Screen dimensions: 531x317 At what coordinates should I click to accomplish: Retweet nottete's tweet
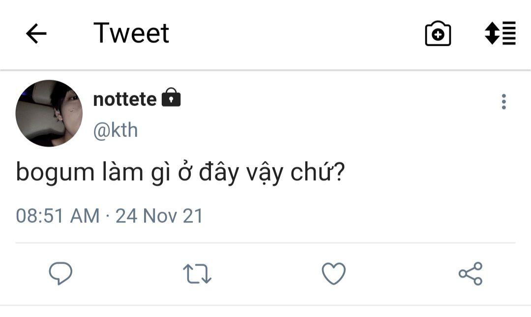pyautogui.click(x=197, y=274)
